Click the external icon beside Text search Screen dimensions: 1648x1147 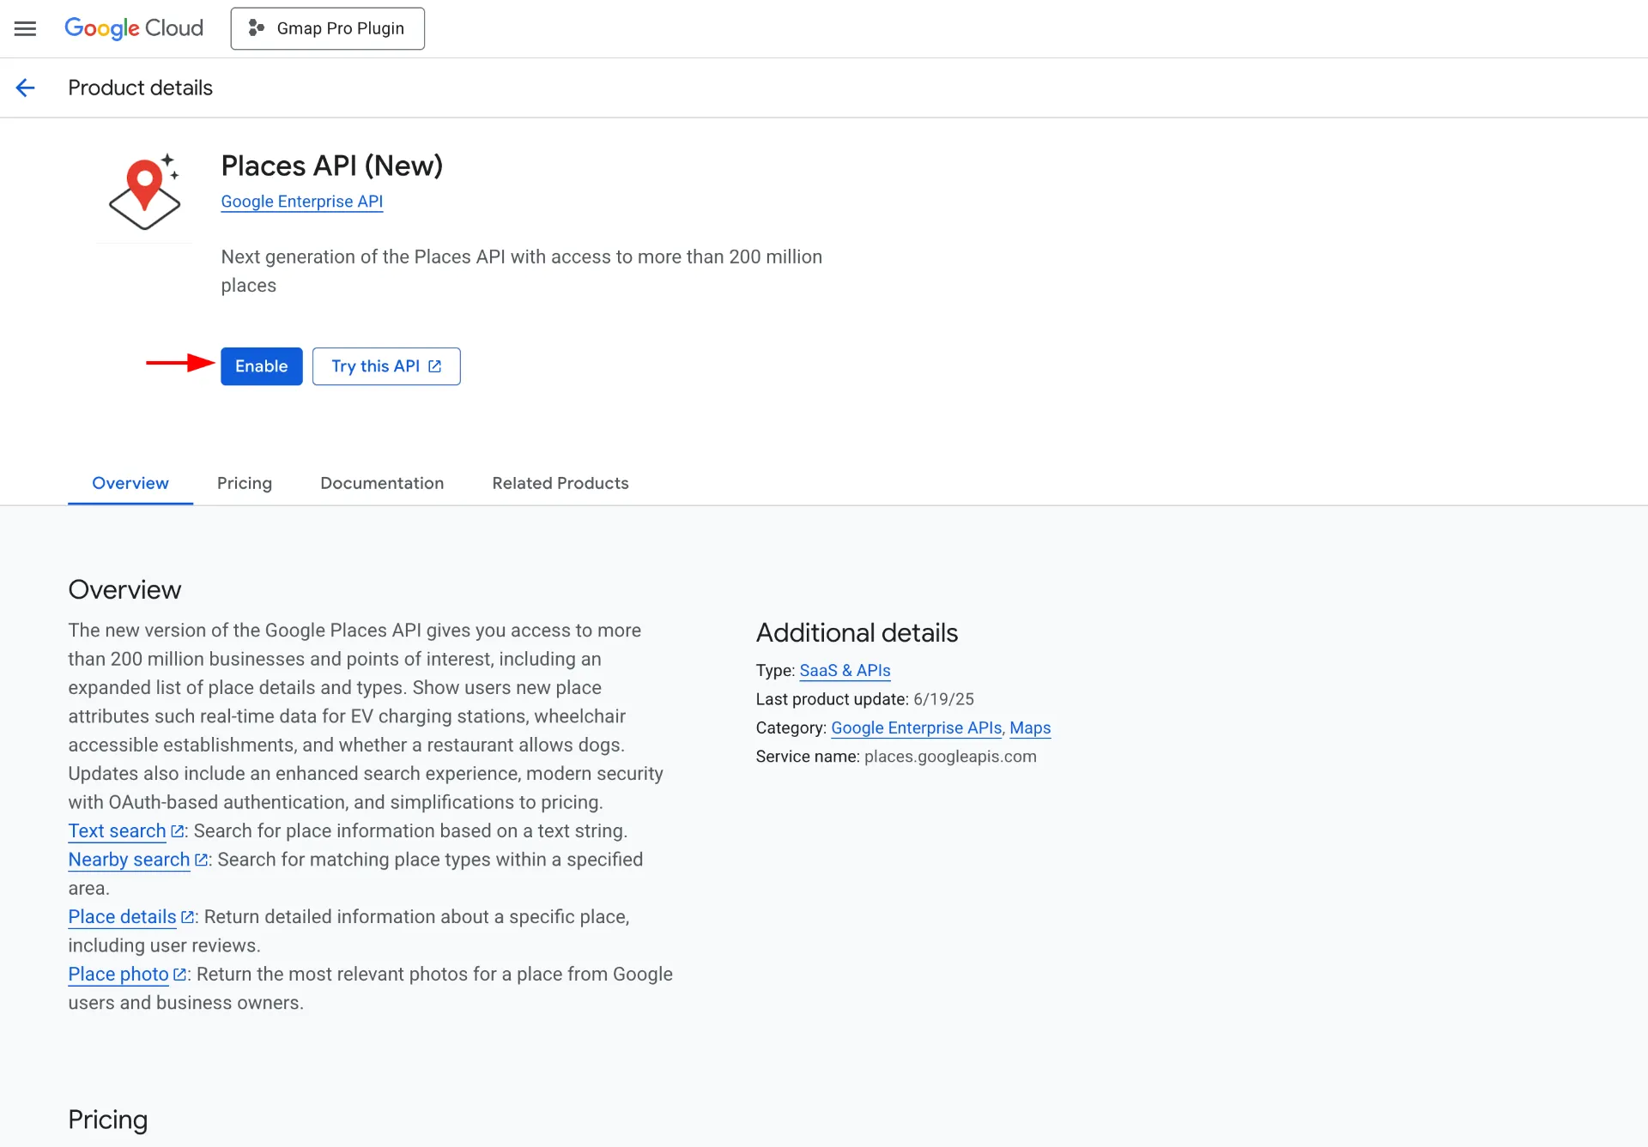pyautogui.click(x=178, y=831)
